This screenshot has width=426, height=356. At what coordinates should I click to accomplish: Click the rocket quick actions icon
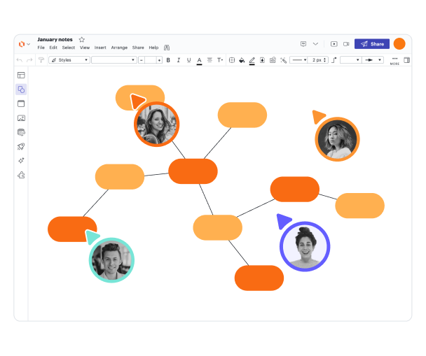[21, 146]
